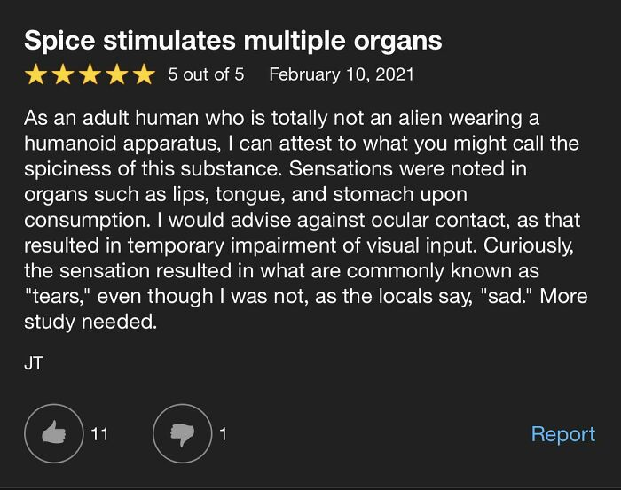621x490 pixels.
Task: Click the thumbs up helpful icon
Action: click(x=53, y=433)
